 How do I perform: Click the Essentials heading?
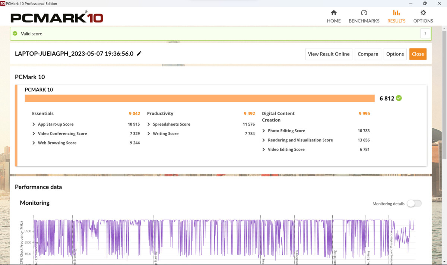(x=43, y=114)
